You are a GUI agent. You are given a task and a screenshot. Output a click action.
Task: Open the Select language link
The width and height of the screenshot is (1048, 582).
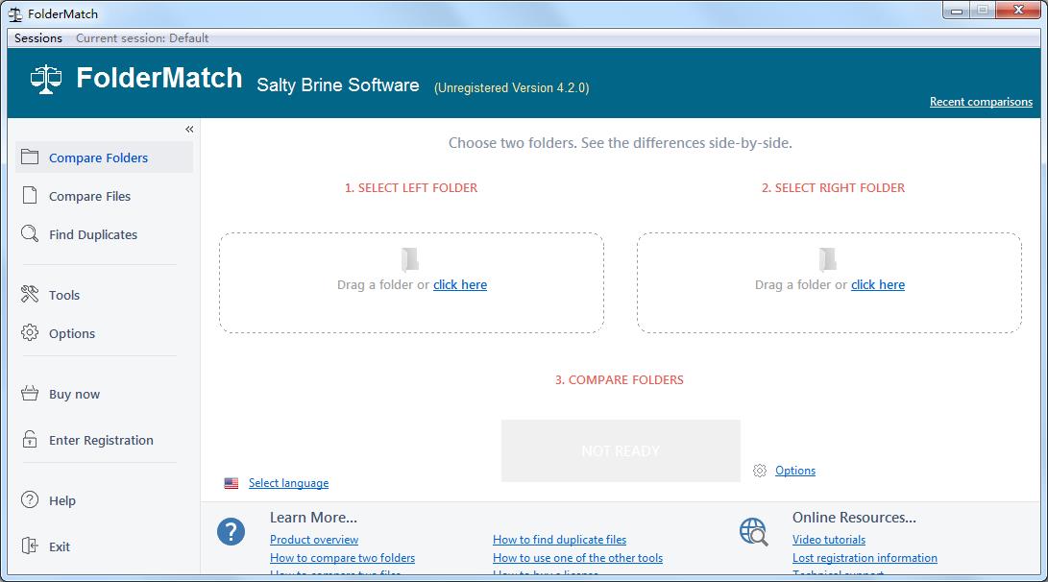click(x=289, y=483)
